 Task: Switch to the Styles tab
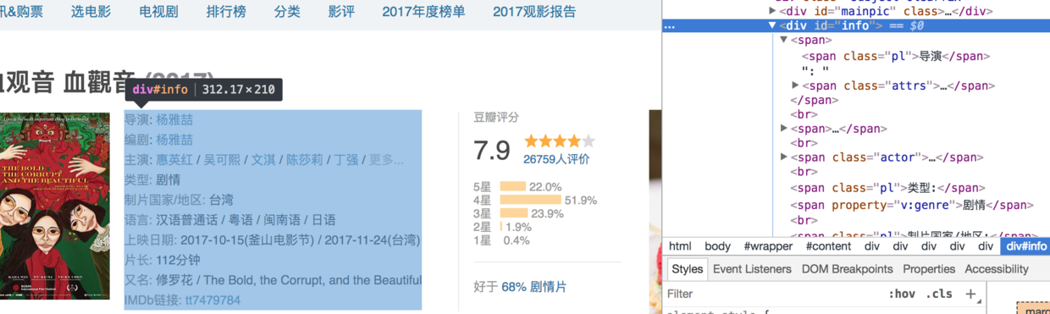687,269
